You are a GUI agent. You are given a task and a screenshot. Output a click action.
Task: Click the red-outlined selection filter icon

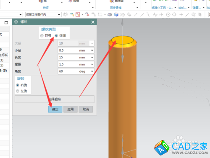[x=78, y=14]
